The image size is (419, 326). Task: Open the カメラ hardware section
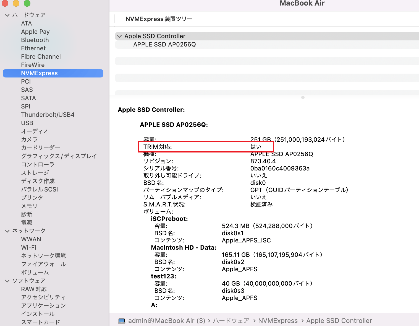(29, 139)
